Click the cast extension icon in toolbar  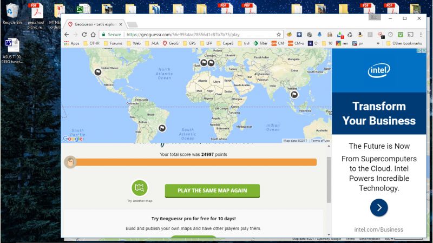pyautogui.click(x=411, y=35)
